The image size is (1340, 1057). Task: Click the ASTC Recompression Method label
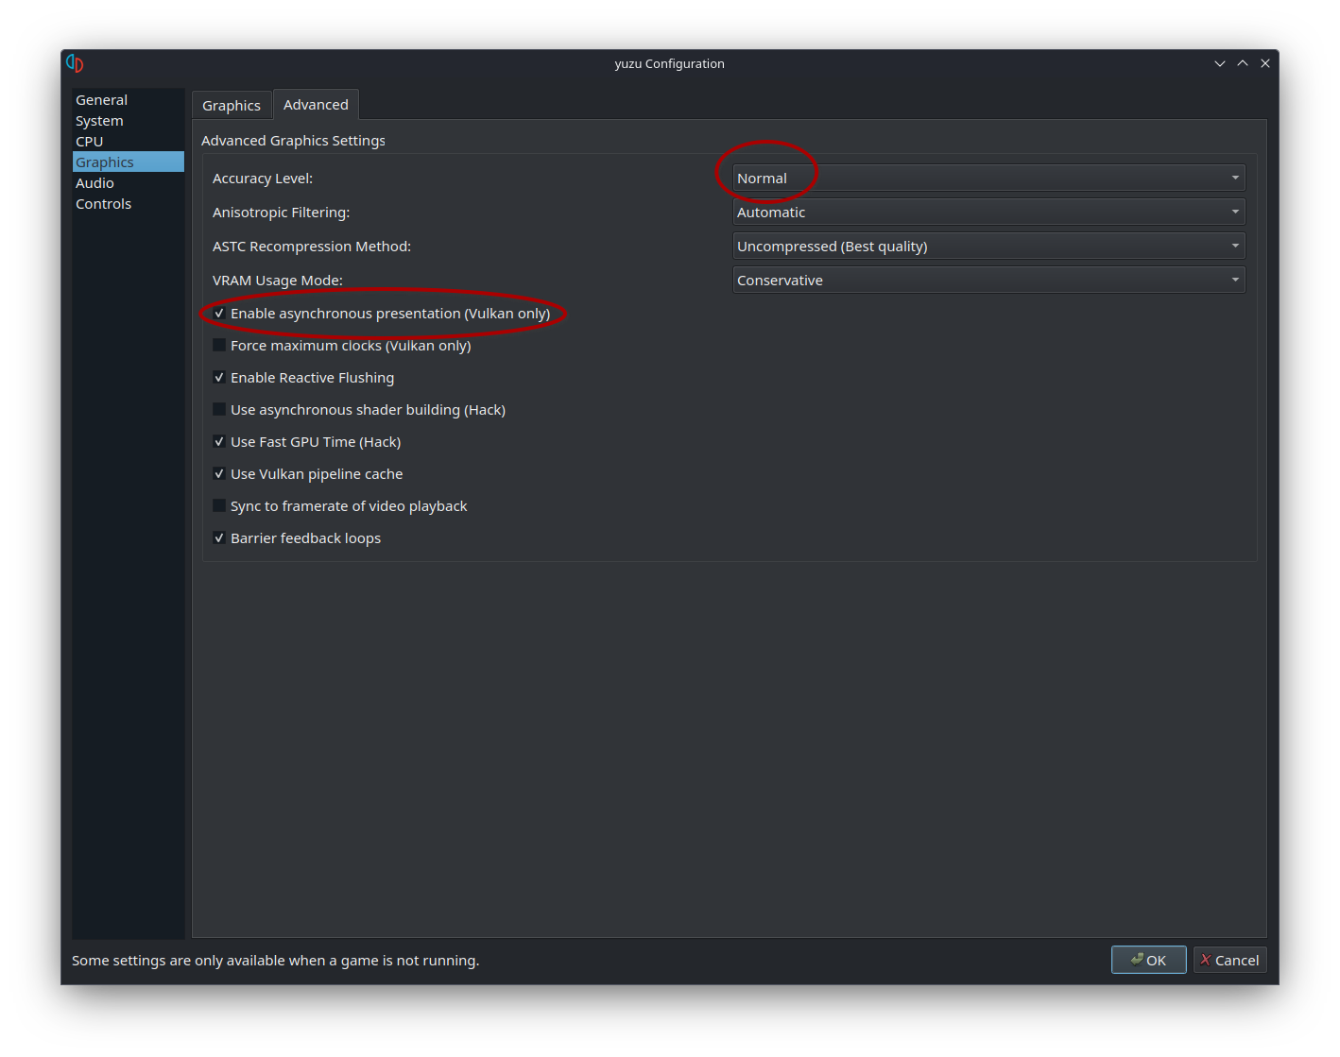[312, 247]
